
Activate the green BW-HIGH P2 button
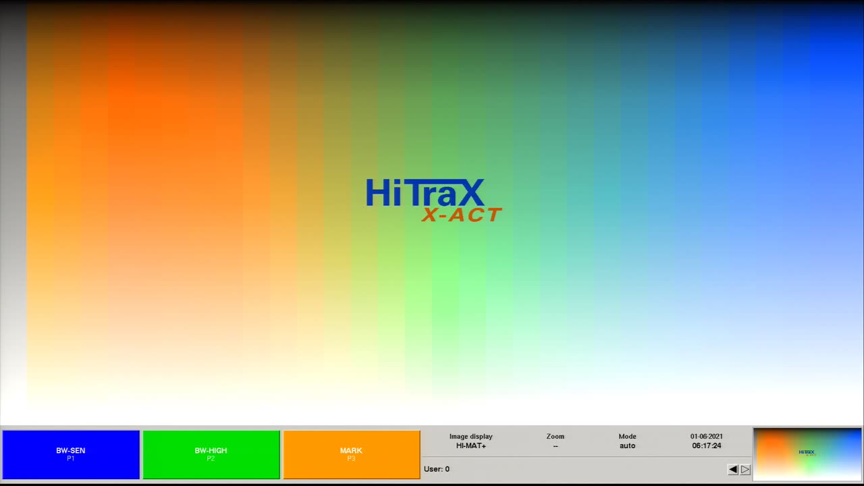click(x=211, y=454)
